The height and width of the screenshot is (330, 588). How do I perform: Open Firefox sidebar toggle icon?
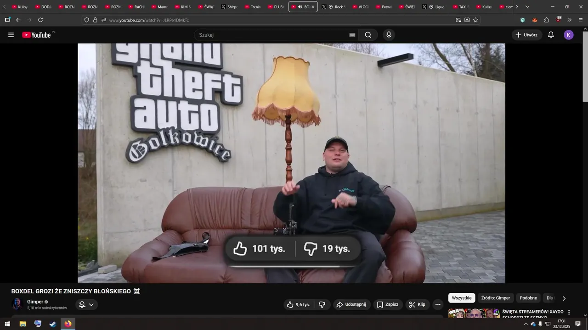pos(7,20)
